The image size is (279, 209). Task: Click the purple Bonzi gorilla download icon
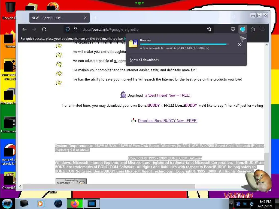click(x=123, y=95)
